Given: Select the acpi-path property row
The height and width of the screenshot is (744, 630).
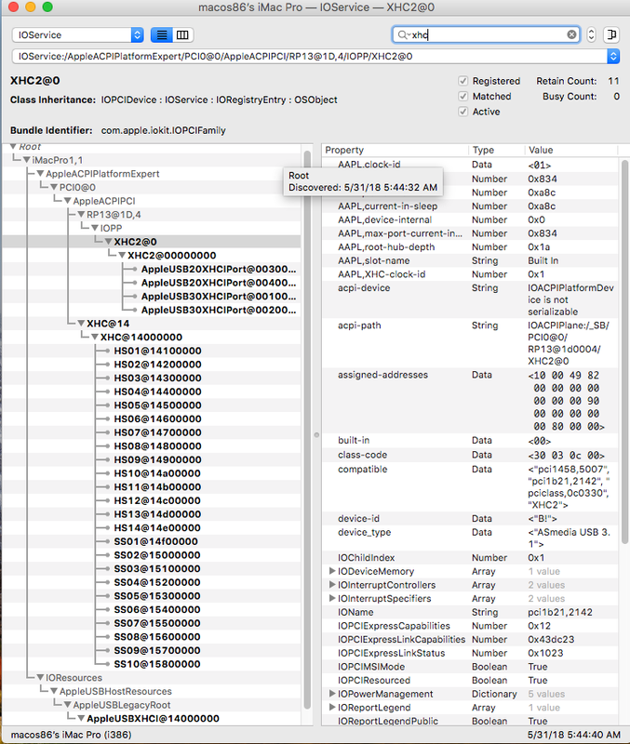Looking at the screenshot, I should coord(470,343).
